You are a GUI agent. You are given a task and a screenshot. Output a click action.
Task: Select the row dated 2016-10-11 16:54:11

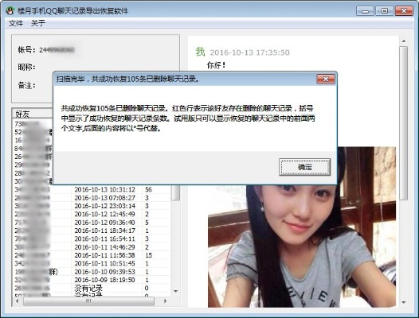click(92, 239)
